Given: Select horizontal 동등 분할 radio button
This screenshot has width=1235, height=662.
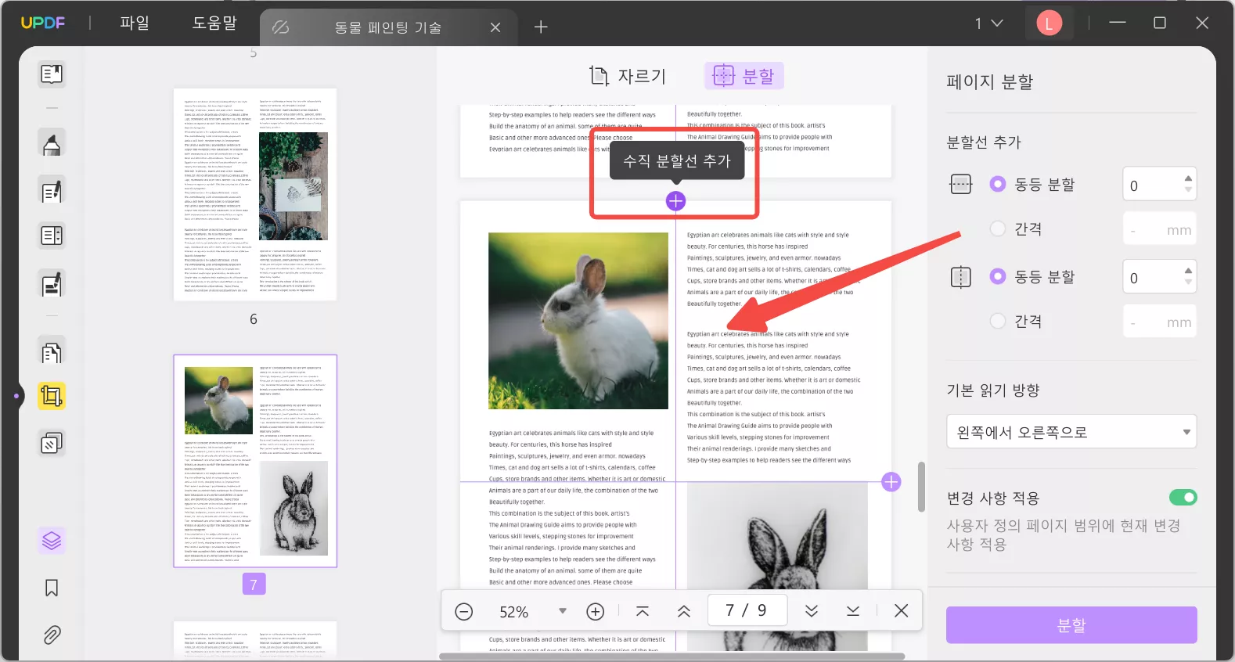Looking at the screenshot, I should (x=998, y=184).
